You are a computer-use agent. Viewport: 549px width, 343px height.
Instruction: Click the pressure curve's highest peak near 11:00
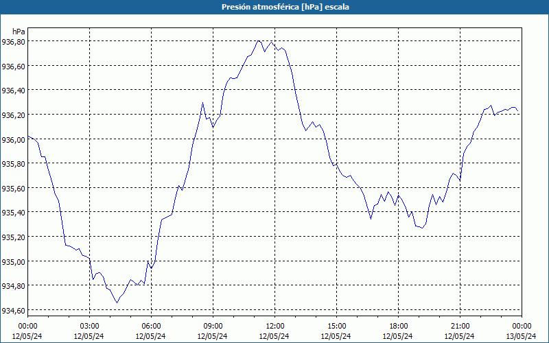pyautogui.click(x=259, y=40)
